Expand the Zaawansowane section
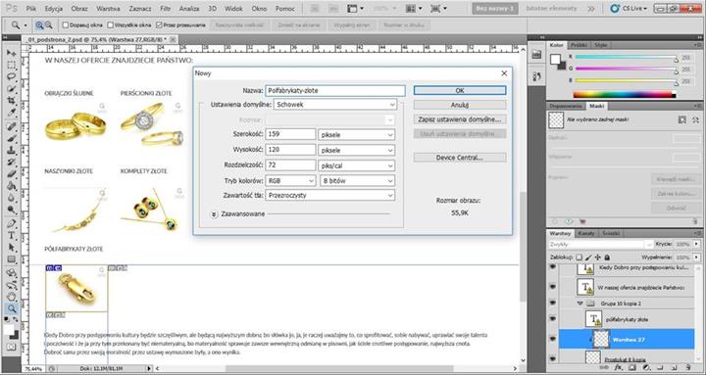 [215, 214]
